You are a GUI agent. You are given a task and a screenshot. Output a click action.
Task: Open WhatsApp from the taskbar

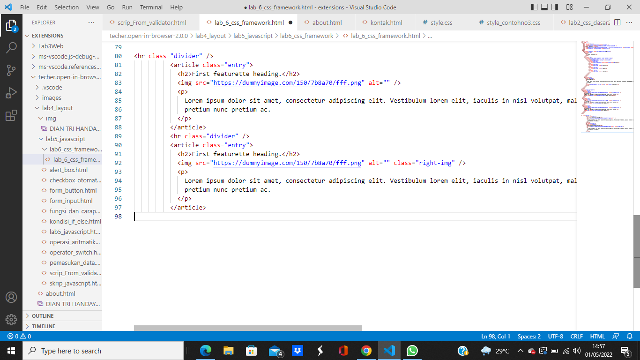[x=412, y=350]
